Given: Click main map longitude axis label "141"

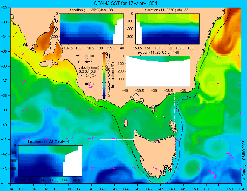Looking at the screenshot, I should pos(91,189).
